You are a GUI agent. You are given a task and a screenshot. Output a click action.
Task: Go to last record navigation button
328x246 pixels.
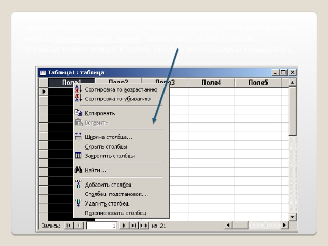pyautogui.click(x=133, y=225)
